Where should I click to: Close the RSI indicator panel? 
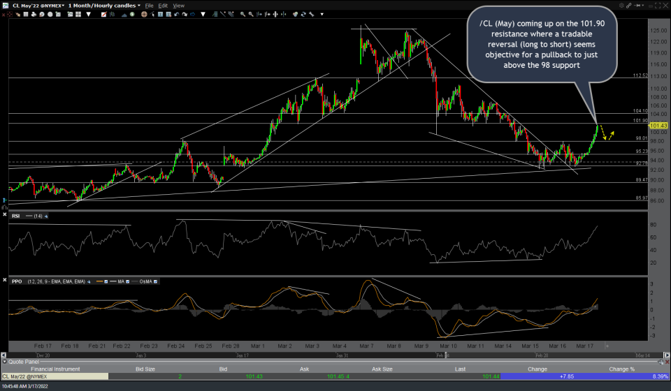click(x=6, y=216)
